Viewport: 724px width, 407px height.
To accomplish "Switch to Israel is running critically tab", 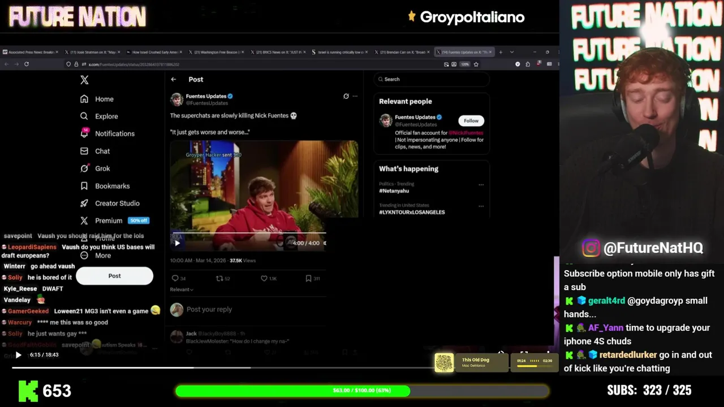I will point(339,52).
